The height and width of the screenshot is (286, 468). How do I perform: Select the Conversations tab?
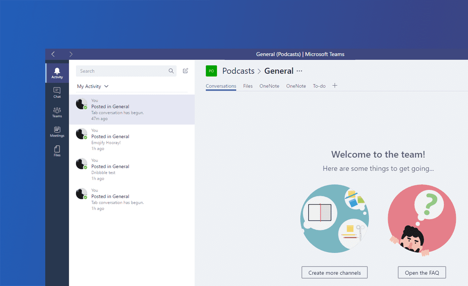(221, 86)
